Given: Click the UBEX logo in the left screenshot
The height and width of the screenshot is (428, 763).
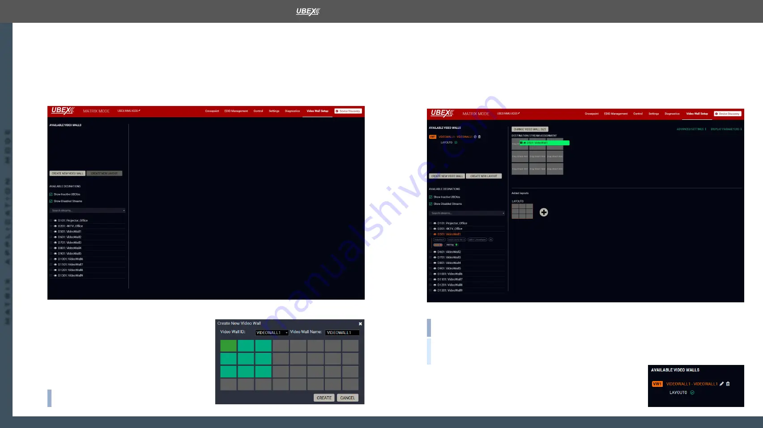Looking at the screenshot, I should tap(63, 110).
